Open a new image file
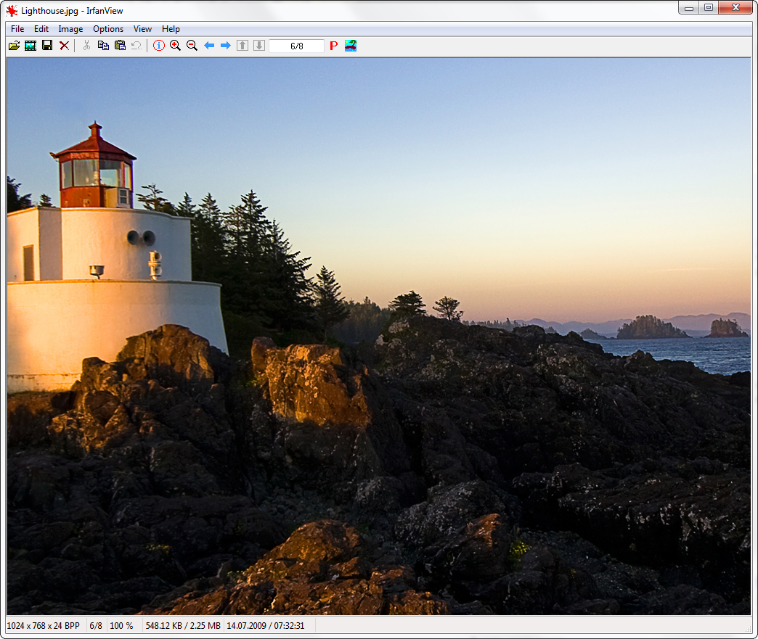 (x=14, y=45)
